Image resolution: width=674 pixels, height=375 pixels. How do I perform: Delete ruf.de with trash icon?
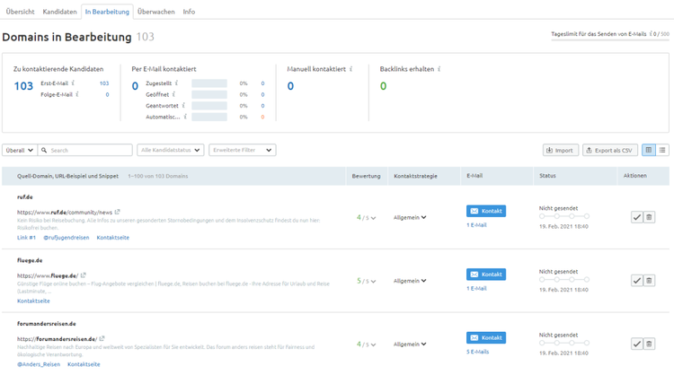pyautogui.click(x=649, y=217)
